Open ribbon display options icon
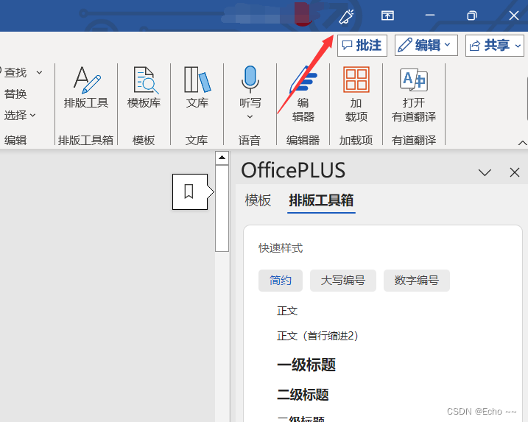The height and width of the screenshot is (422, 528). tap(387, 15)
